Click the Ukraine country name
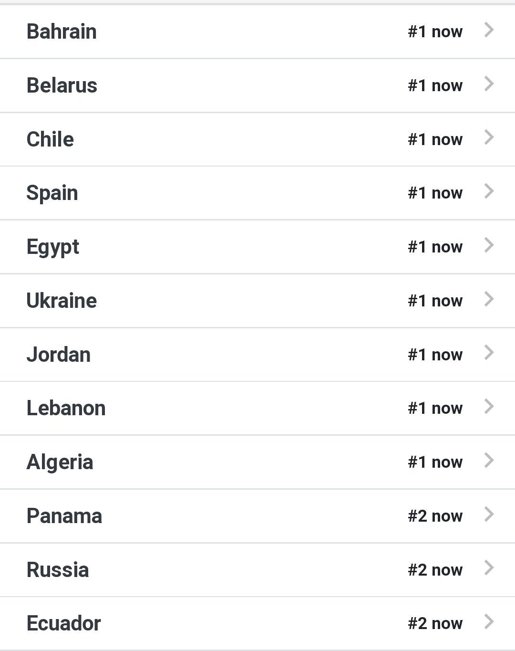The image size is (515, 651). tap(62, 301)
